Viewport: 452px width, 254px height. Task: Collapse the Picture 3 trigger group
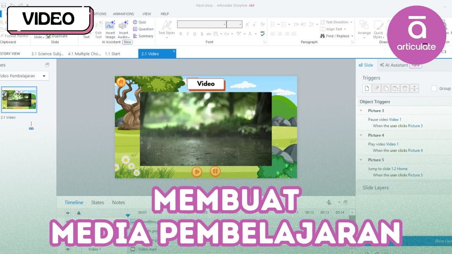(x=361, y=110)
